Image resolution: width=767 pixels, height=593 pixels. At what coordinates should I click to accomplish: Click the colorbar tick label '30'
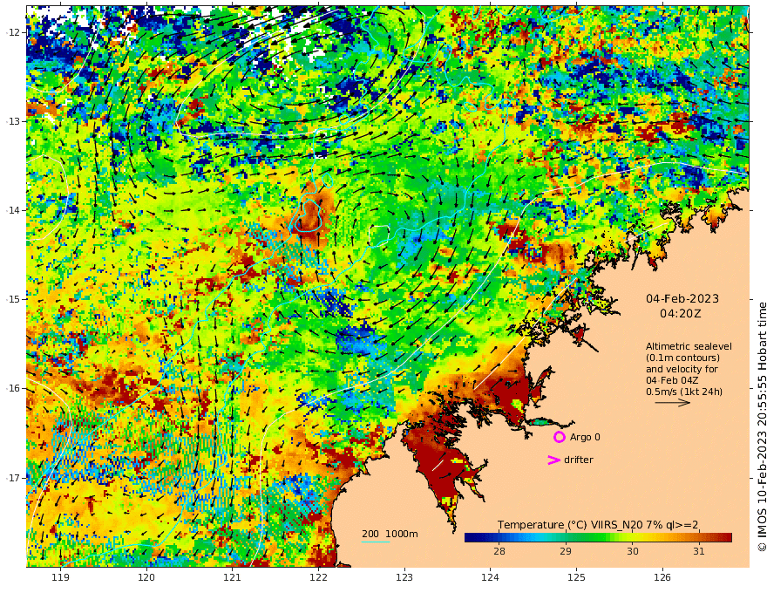633,551
